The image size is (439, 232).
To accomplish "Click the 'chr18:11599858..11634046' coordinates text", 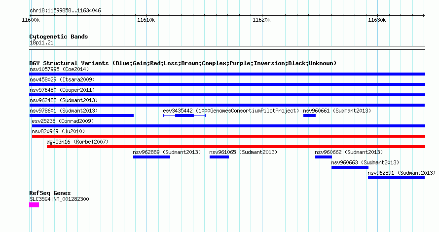I will pyautogui.click(x=65, y=11).
